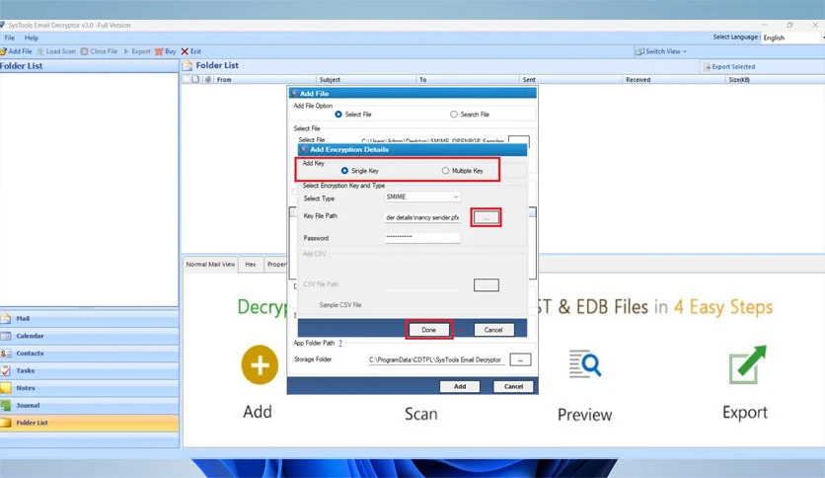Screen dimensions: 825x478
Task: Open the Help menu
Action: 32,38
